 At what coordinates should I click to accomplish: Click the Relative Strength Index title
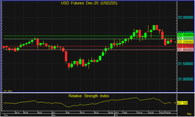(x=89, y=96)
